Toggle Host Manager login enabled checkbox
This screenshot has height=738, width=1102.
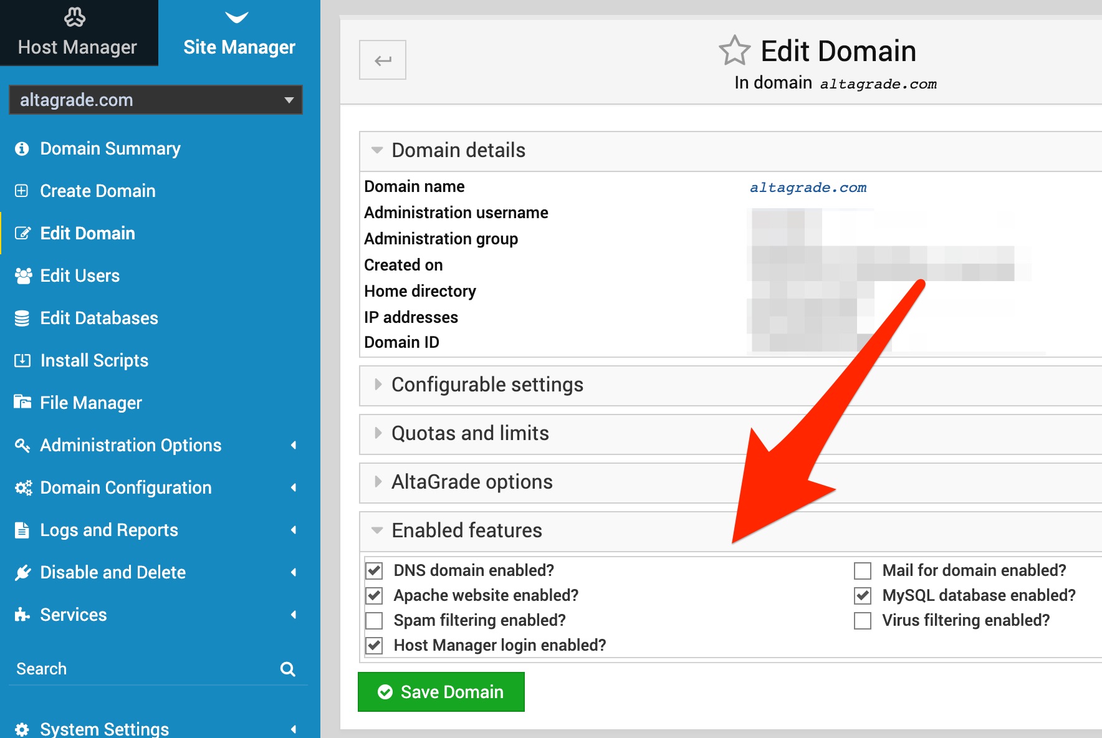[x=374, y=645]
